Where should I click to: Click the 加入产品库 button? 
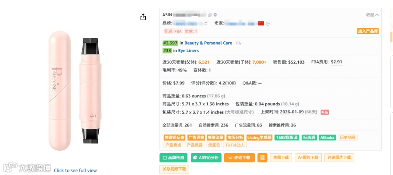point(368,31)
